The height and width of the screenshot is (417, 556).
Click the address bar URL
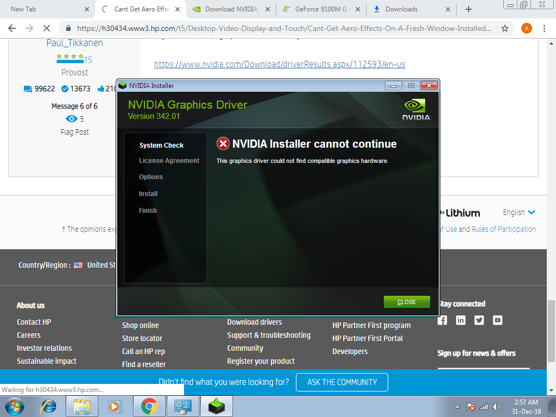pyautogui.click(x=284, y=28)
